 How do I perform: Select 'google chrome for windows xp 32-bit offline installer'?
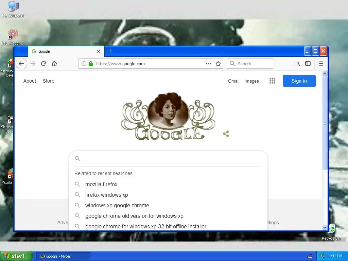point(168,226)
